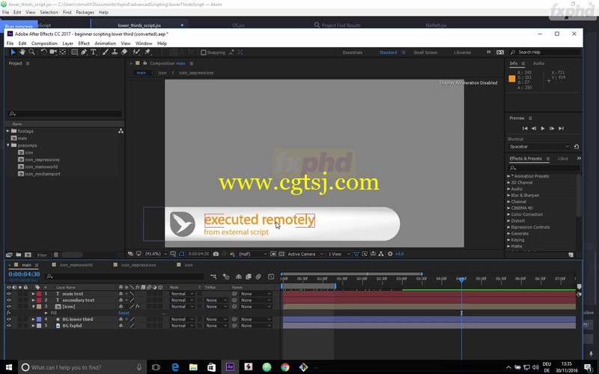Open the (Half) resolution dropdown
Image resolution: width=599 pixels, height=374 pixels.
click(x=253, y=254)
